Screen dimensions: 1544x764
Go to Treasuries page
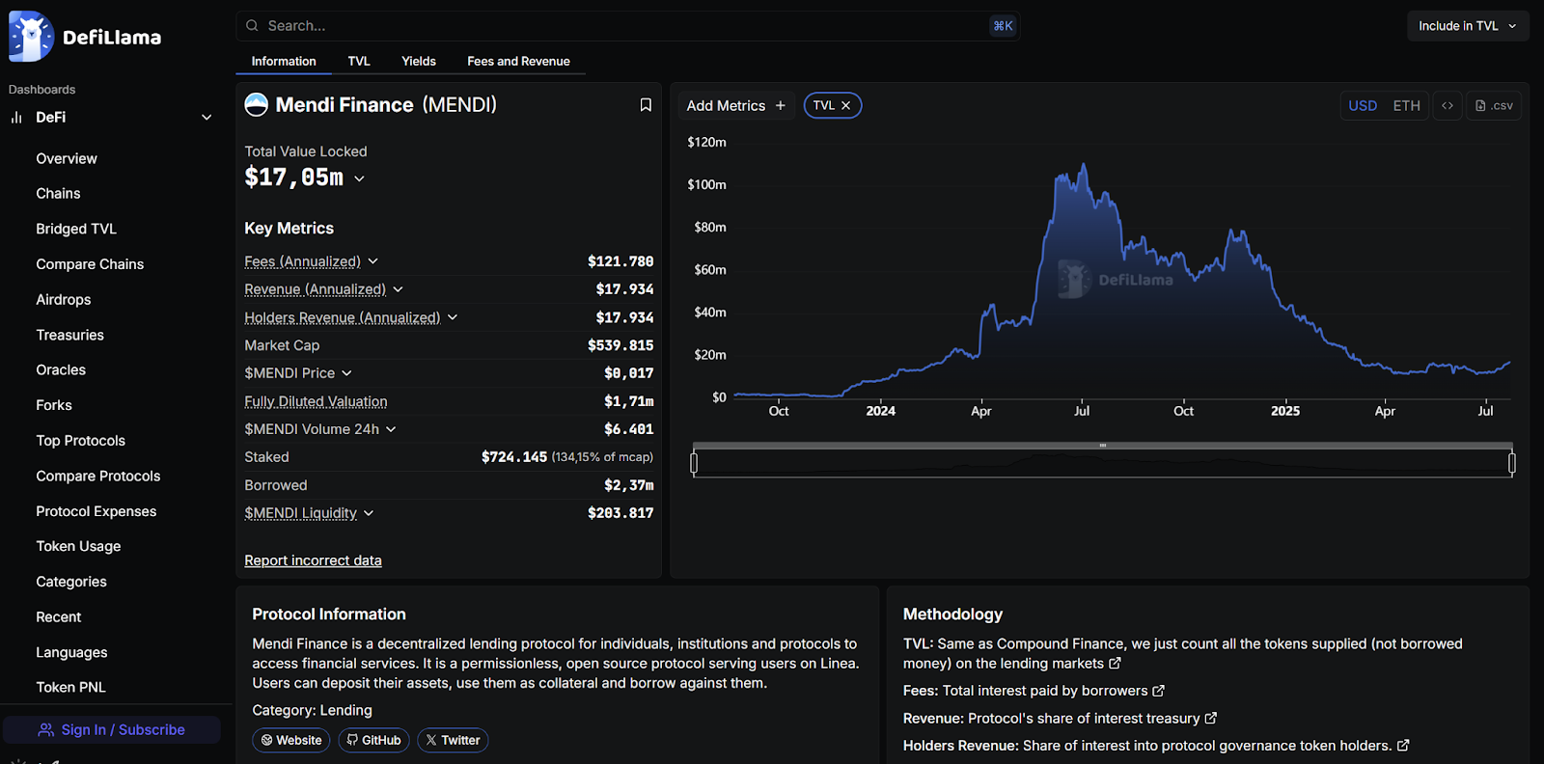click(69, 335)
